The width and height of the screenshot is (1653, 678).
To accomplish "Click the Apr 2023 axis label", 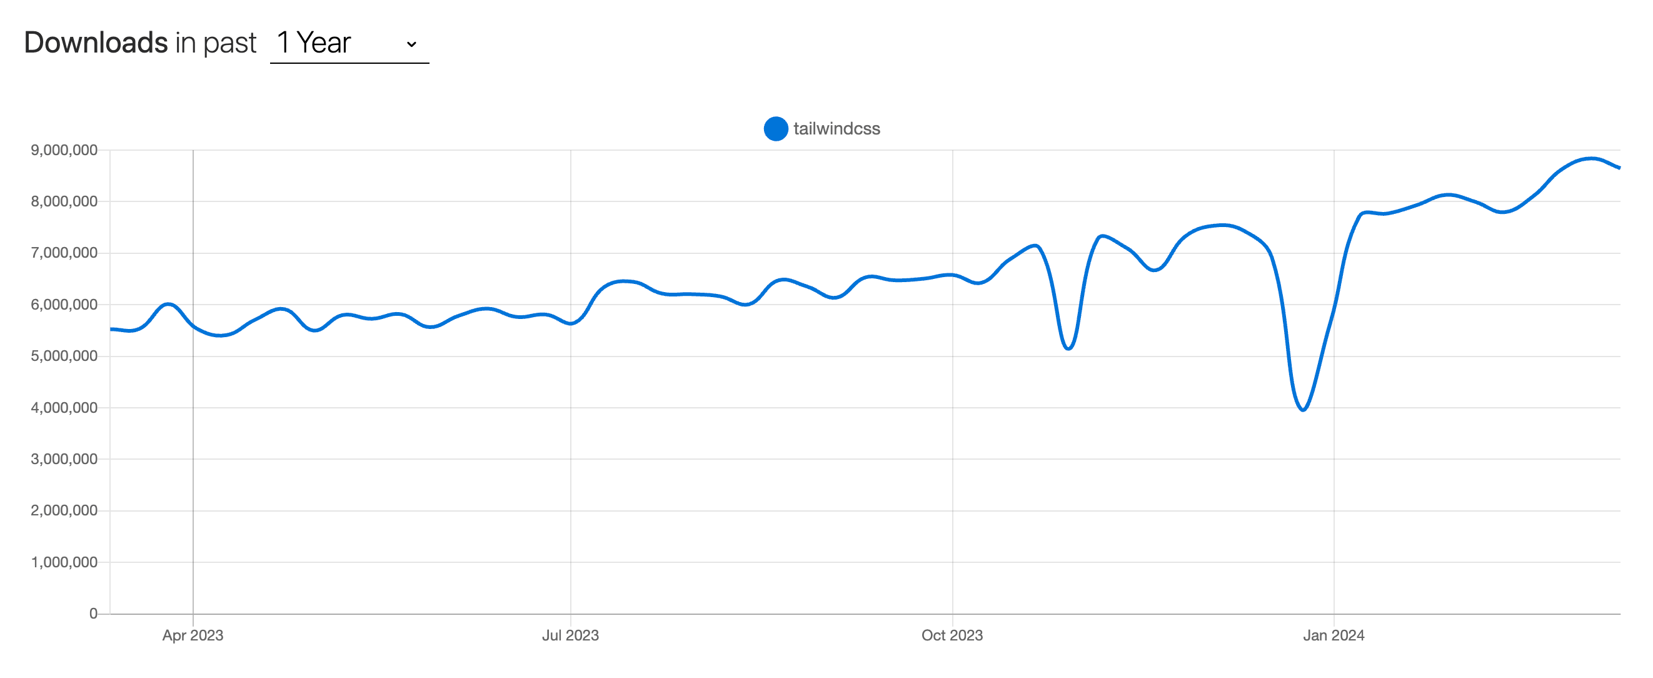I will (x=193, y=636).
